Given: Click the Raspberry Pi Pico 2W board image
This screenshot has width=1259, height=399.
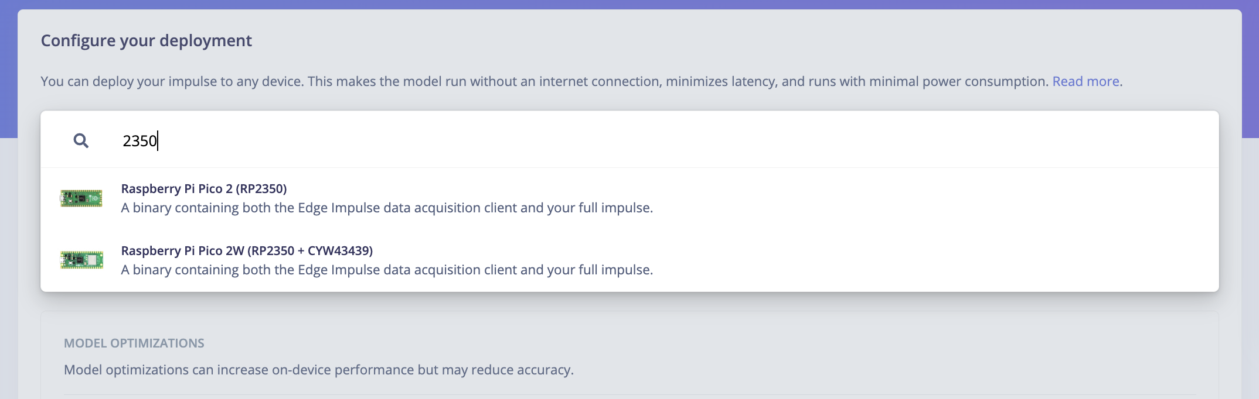Looking at the screenshot, I should click(x=81, y=260).
